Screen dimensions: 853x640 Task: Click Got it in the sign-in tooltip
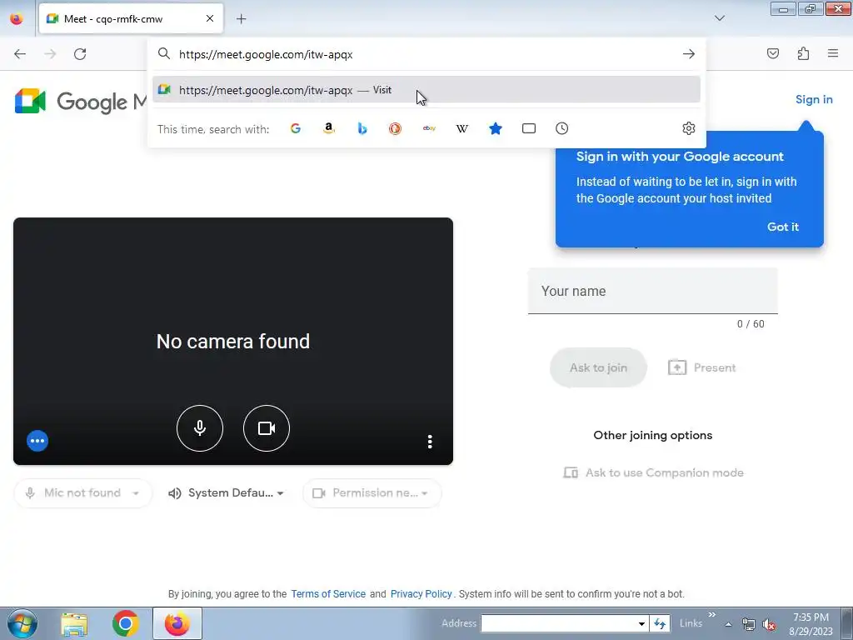tap(783, 227)
